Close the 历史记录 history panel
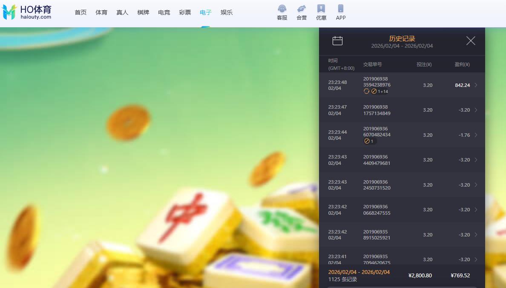The image size is (506, 288). coord(471,41)
